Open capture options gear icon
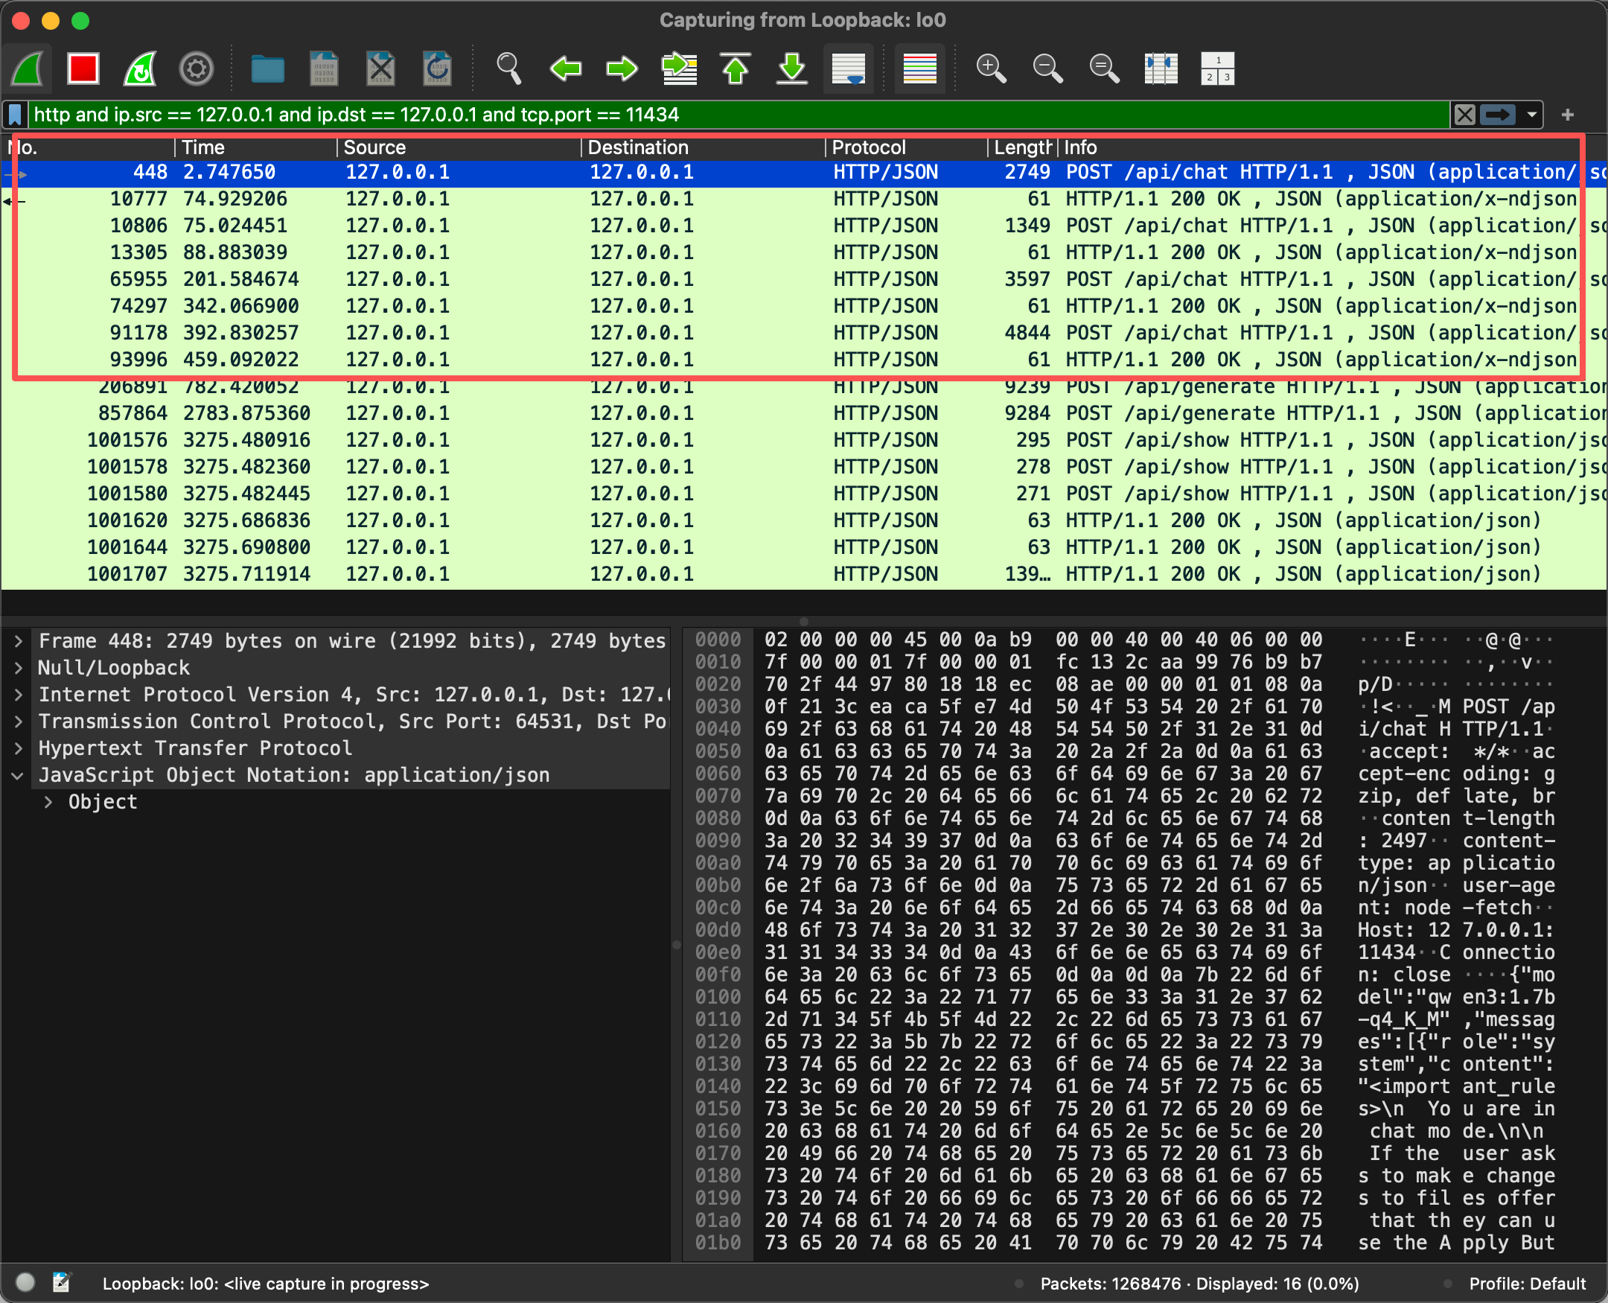 coord(197,69)
